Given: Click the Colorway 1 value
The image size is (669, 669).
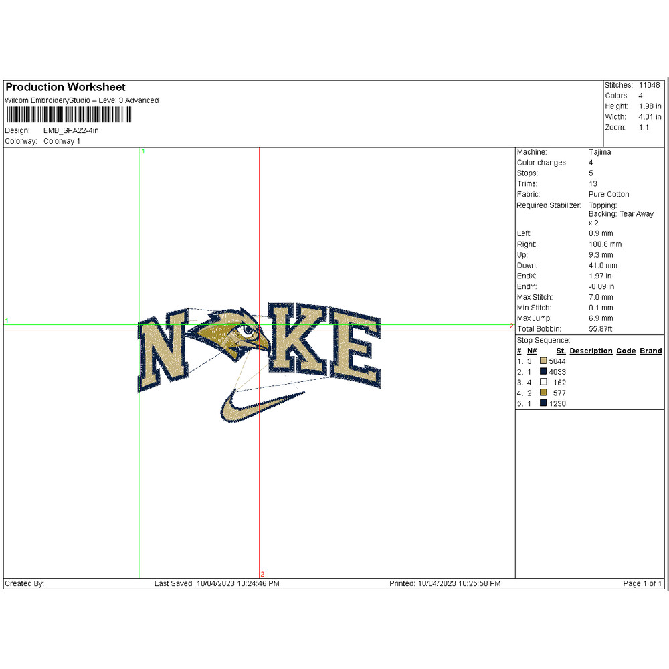Looking at the screenshot, I should [62, 141].
